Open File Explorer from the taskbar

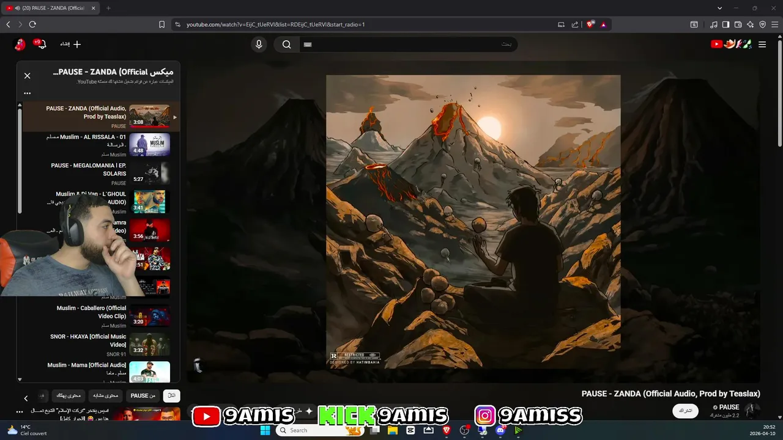[x=393, y=430]
